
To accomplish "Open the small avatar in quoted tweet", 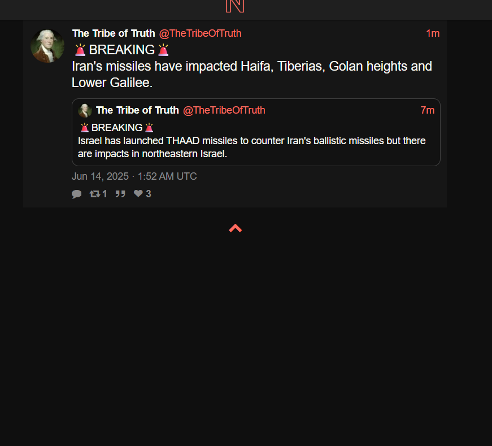I will coord(85,111).
